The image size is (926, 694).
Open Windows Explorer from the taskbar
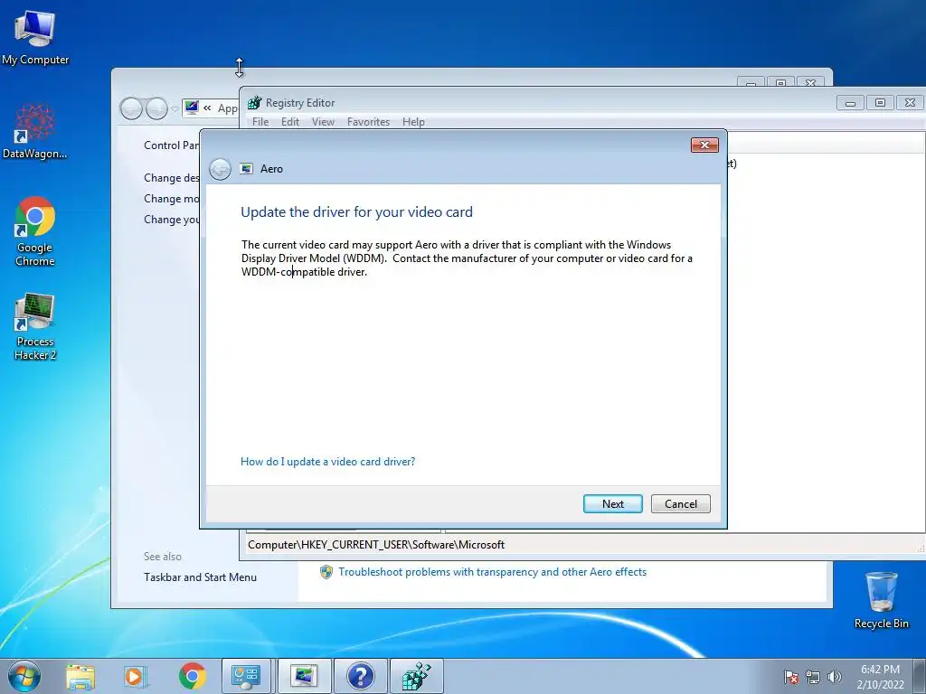[80, 677]
